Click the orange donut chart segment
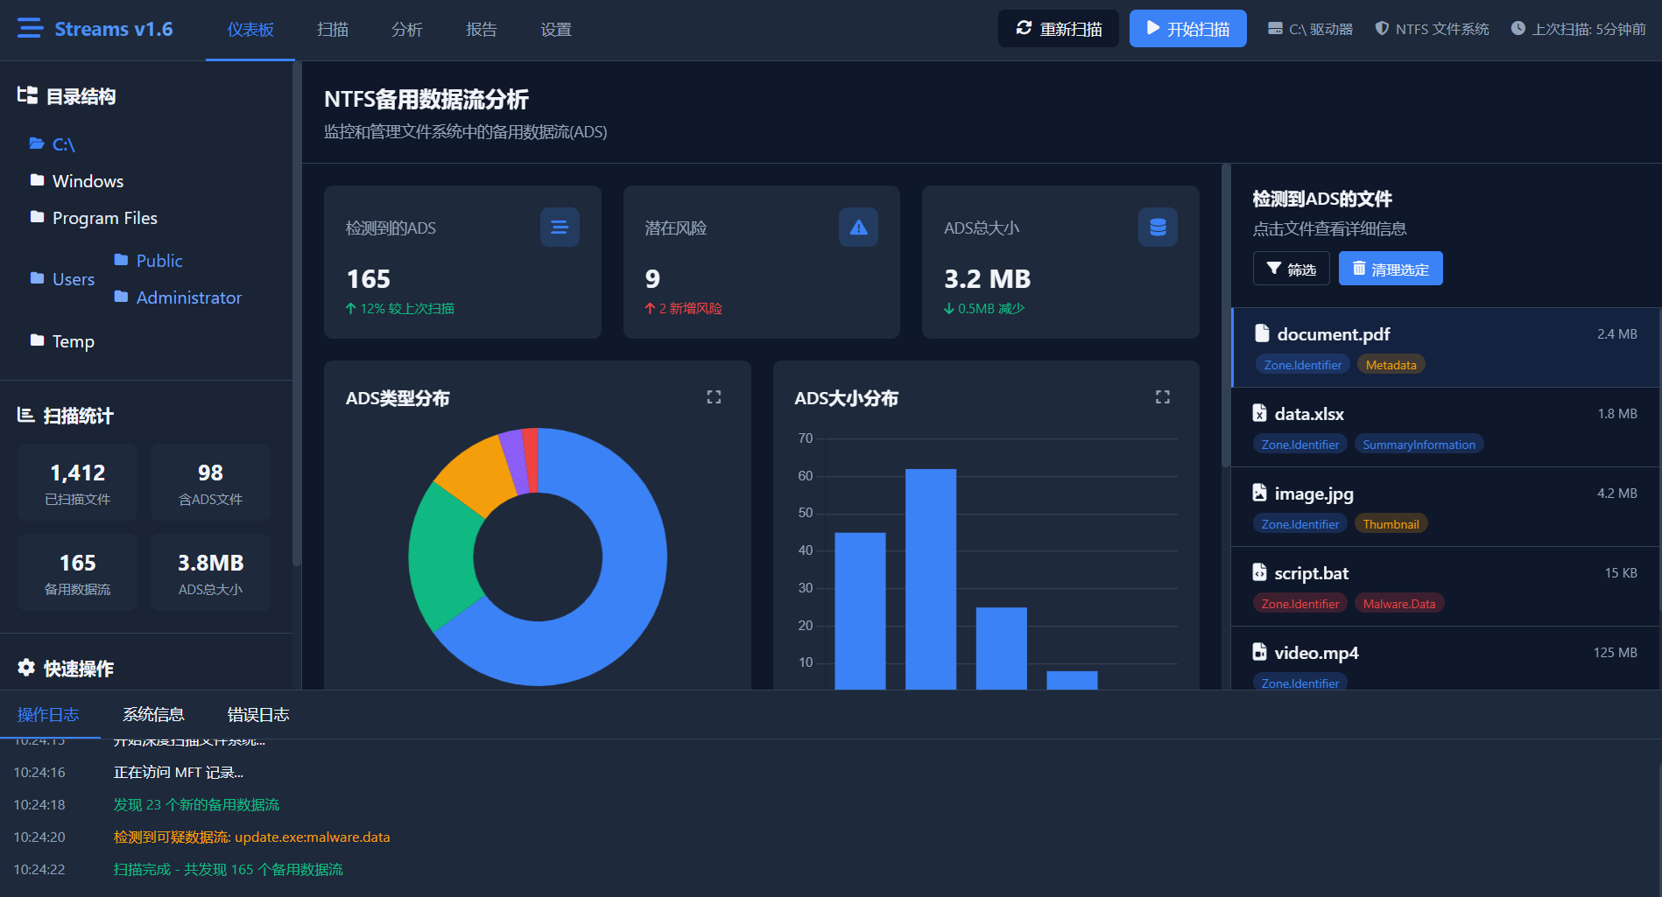Image resolution: width=1662 pixels, height=897 pixels. pyautogui.click(x=477, y=474)
